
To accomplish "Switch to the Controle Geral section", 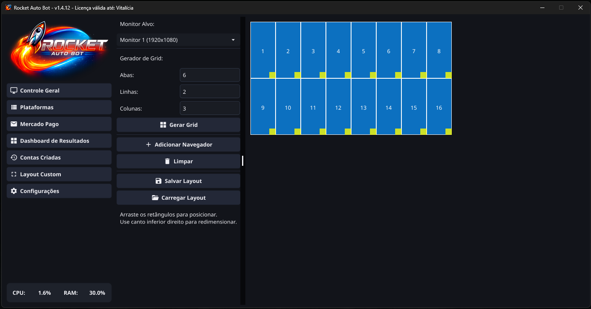I will tap(59, 90).
